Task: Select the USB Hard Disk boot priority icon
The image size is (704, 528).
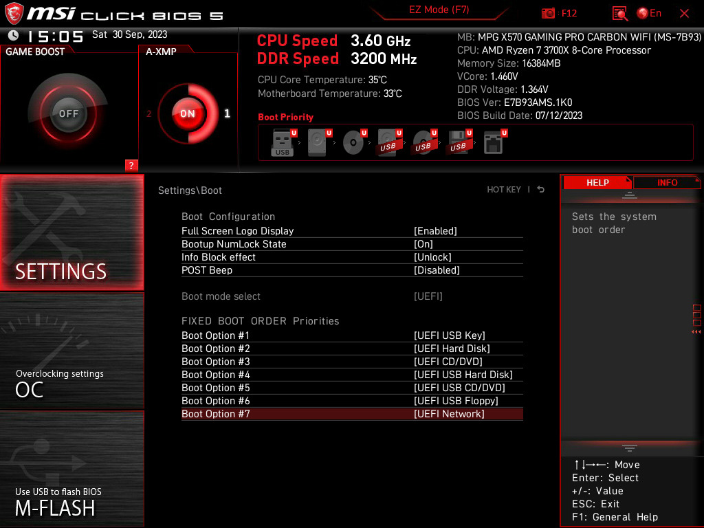Action: point(389,142)
